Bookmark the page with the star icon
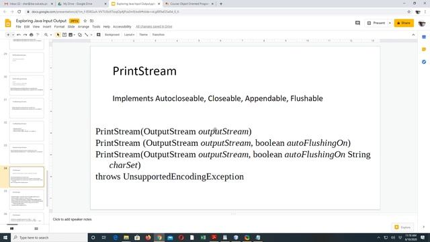Image resolution: width=430 pixels, height=242 pixels. click(x=409, y=12)
